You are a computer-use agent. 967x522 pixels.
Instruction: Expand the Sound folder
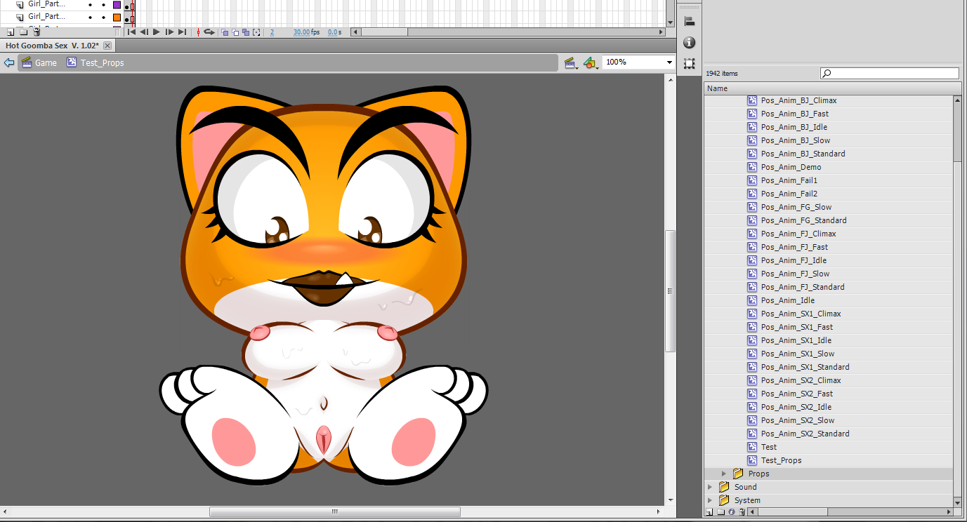point(710,487)
